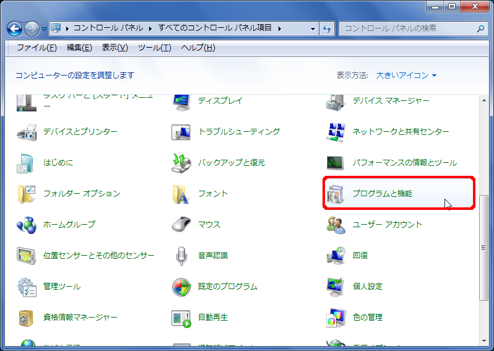This screenshot has height=351, width=494.
Task: Click in コントロール パネルの検索 search box
Action: point(409,28)
